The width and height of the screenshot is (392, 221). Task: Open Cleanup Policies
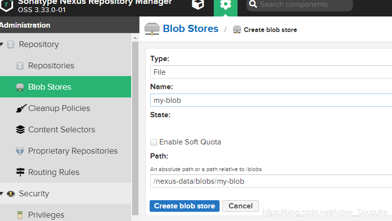(59, 108)
